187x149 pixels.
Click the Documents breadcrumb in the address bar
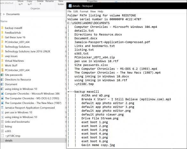[x=13, y=14]
